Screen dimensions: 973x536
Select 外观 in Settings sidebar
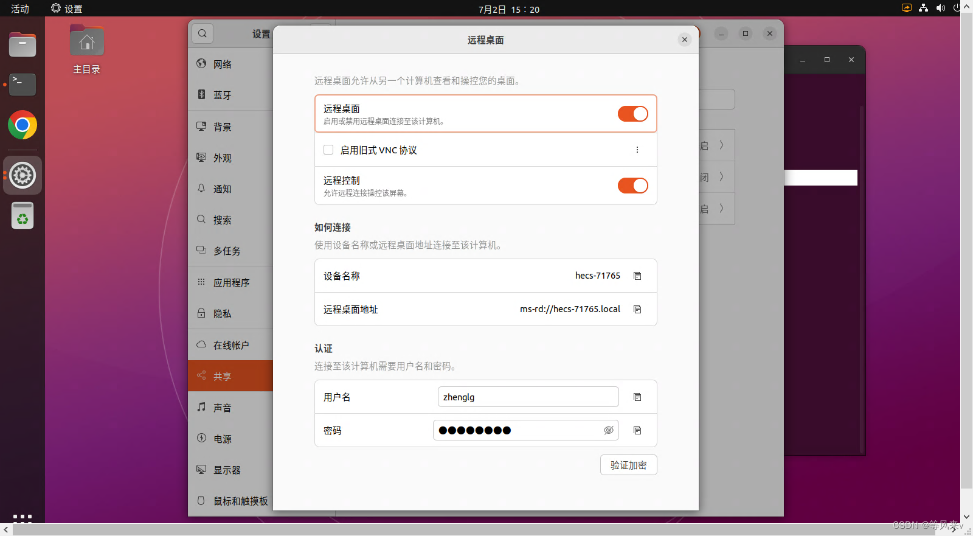pos(230,158)
